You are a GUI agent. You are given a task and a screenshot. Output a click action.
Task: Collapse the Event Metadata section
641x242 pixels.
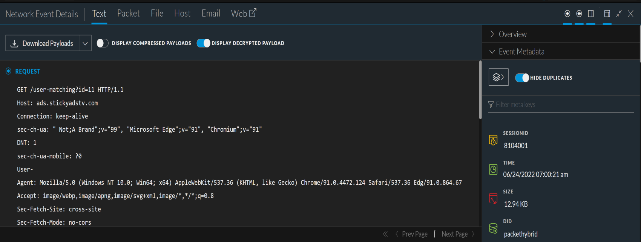pyautogui.click(x=492, y=51)
